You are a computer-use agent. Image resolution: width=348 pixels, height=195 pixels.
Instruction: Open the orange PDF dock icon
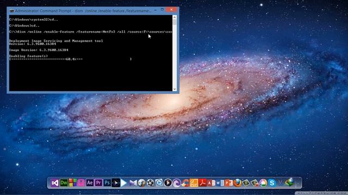194,183
